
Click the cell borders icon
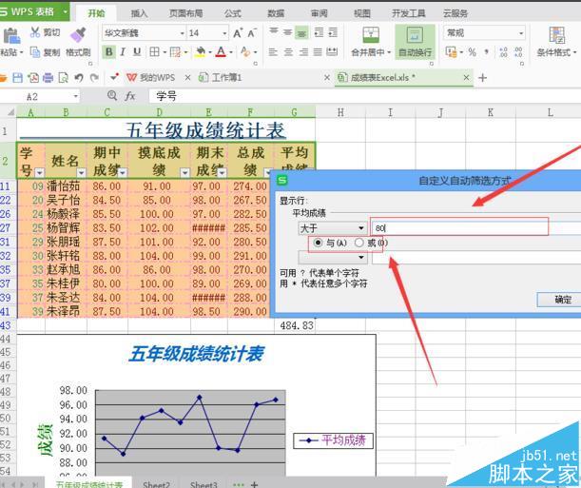point(154,52)
